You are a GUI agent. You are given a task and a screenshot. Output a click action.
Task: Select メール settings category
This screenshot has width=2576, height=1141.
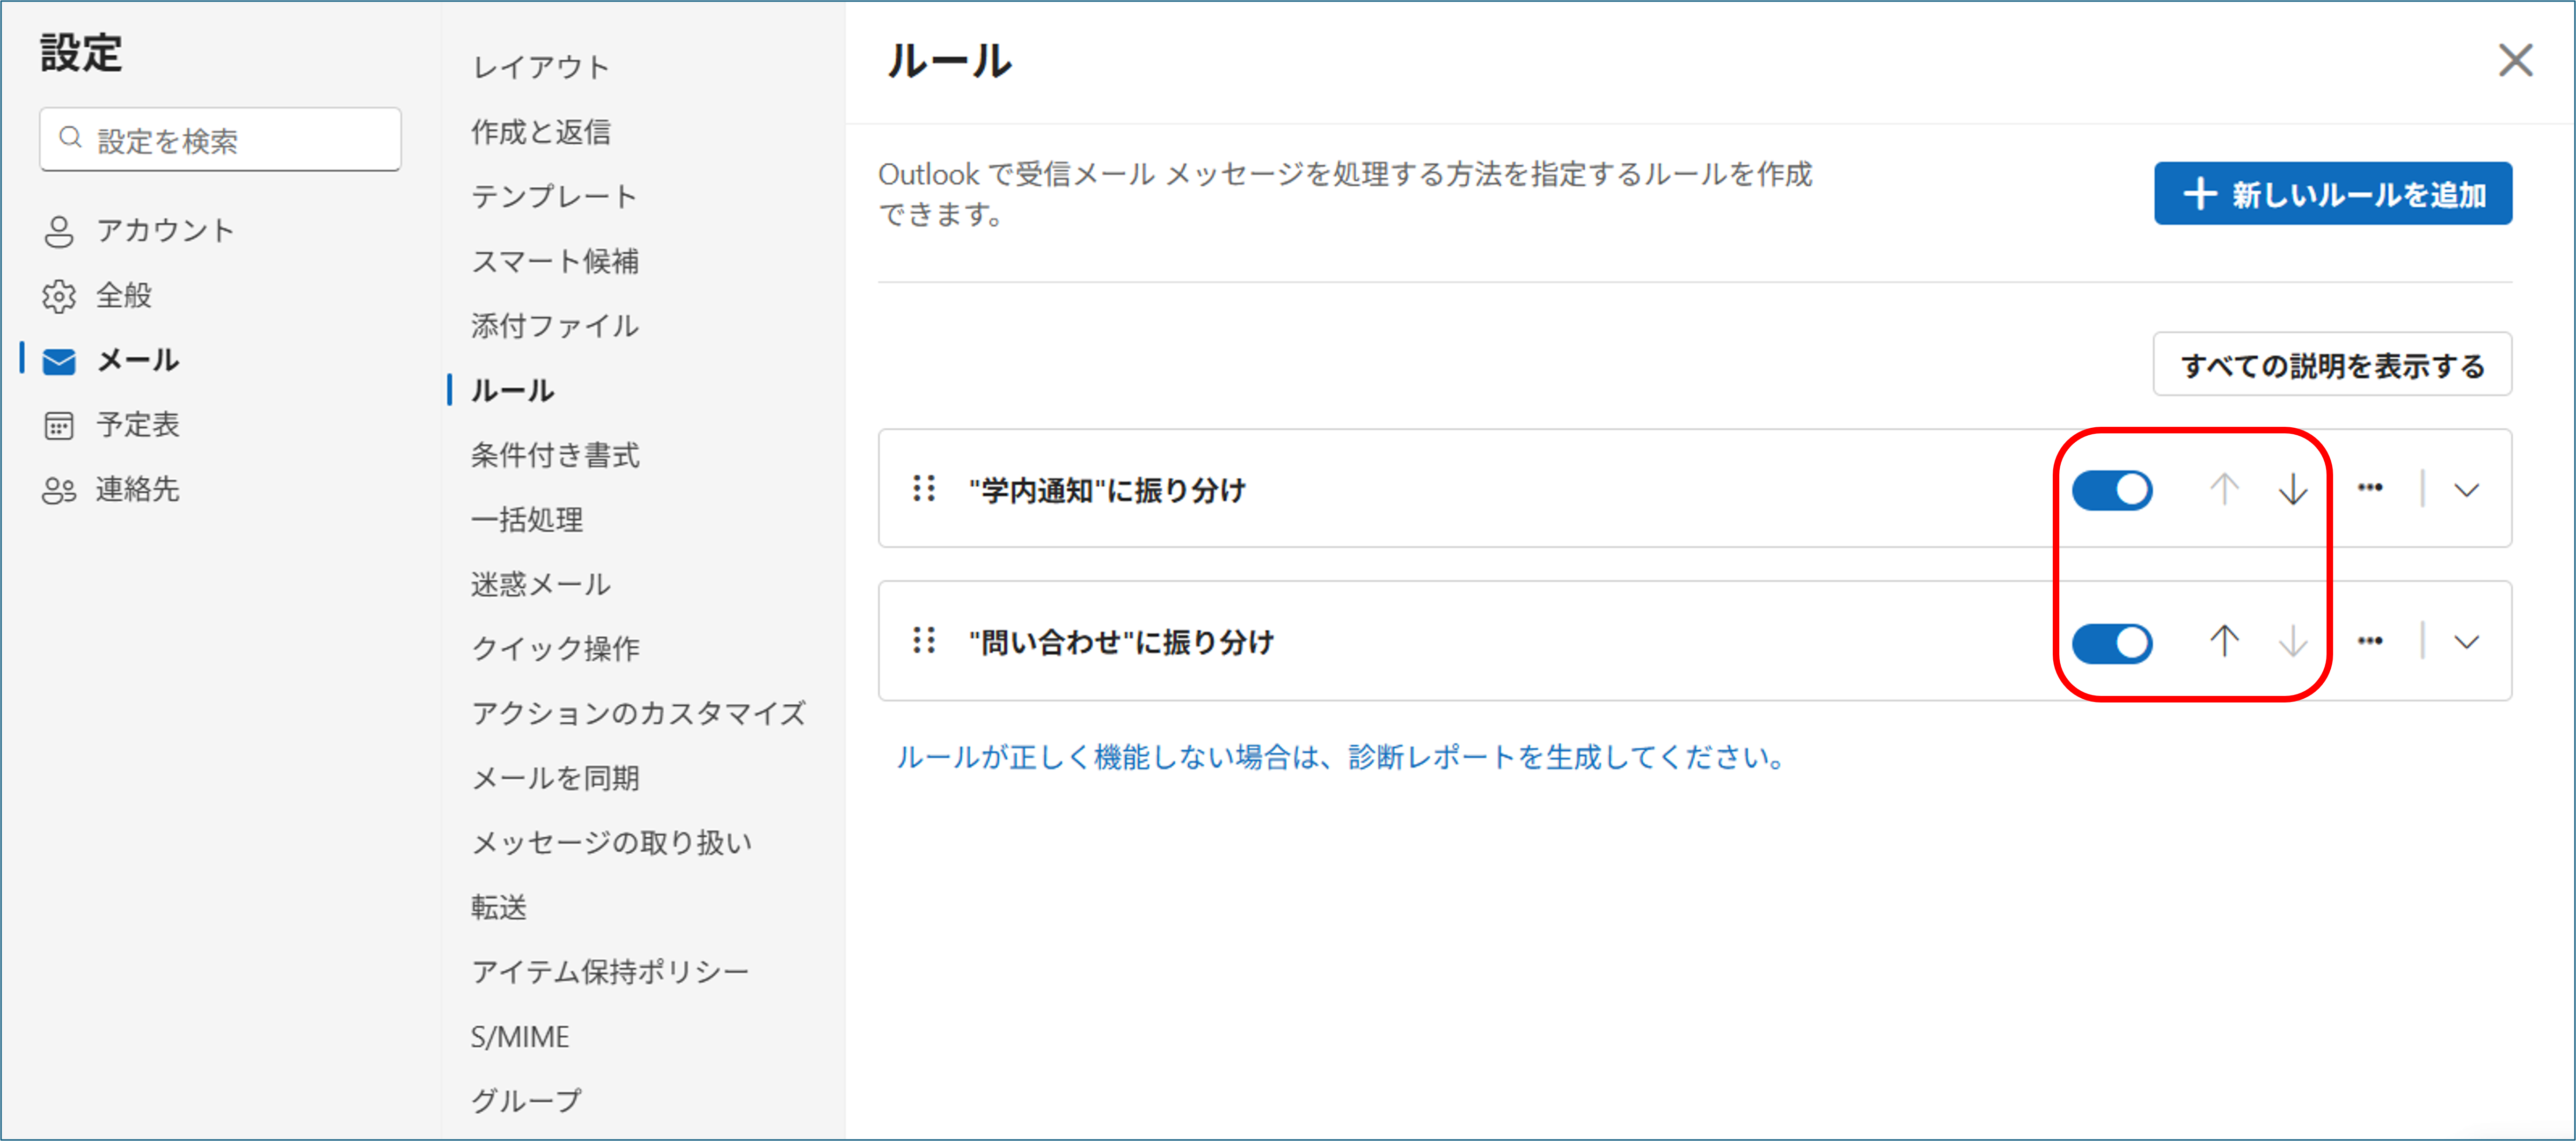(x=110, y=360)
